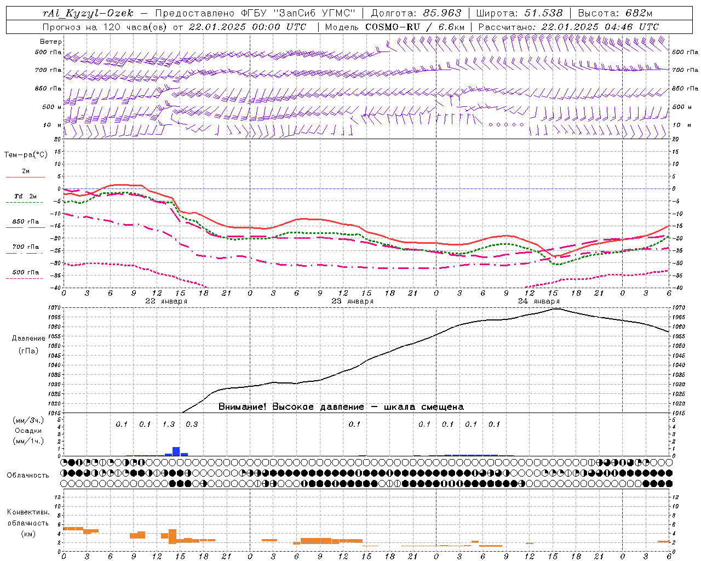Viewport: 701px width, 561px height.
Task: Click the Тем-ра(°C) axis title
Action: pyautogui.click(x=26, y=155)
